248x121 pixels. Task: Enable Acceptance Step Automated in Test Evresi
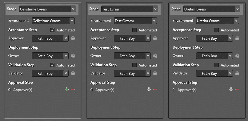coord(134,30)
